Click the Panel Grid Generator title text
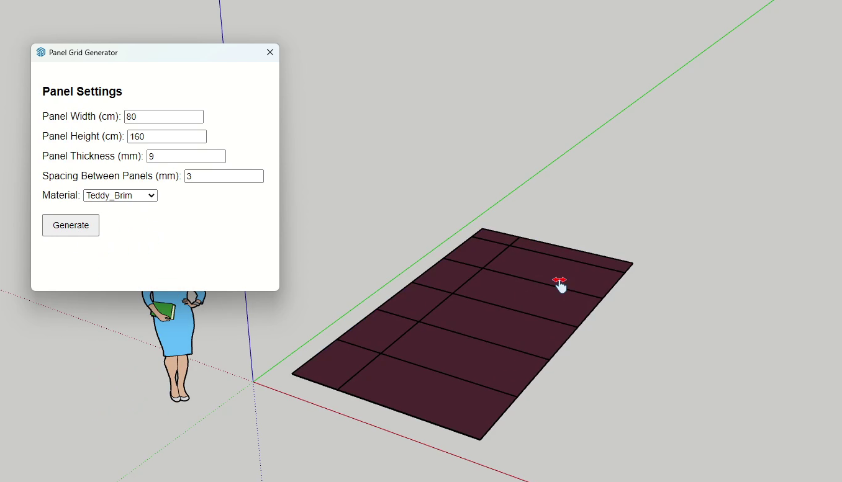The image size is (842, 482). tap(83, 53)
